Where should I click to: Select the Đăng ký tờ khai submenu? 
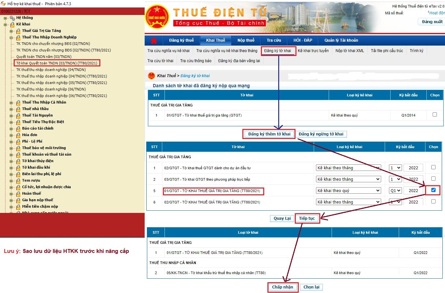pyautogui.click(x=278, y=51)
